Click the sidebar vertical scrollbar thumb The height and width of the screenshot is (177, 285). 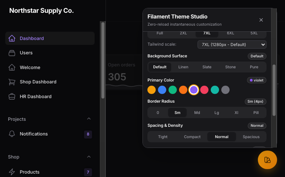(x=103, y=60)
